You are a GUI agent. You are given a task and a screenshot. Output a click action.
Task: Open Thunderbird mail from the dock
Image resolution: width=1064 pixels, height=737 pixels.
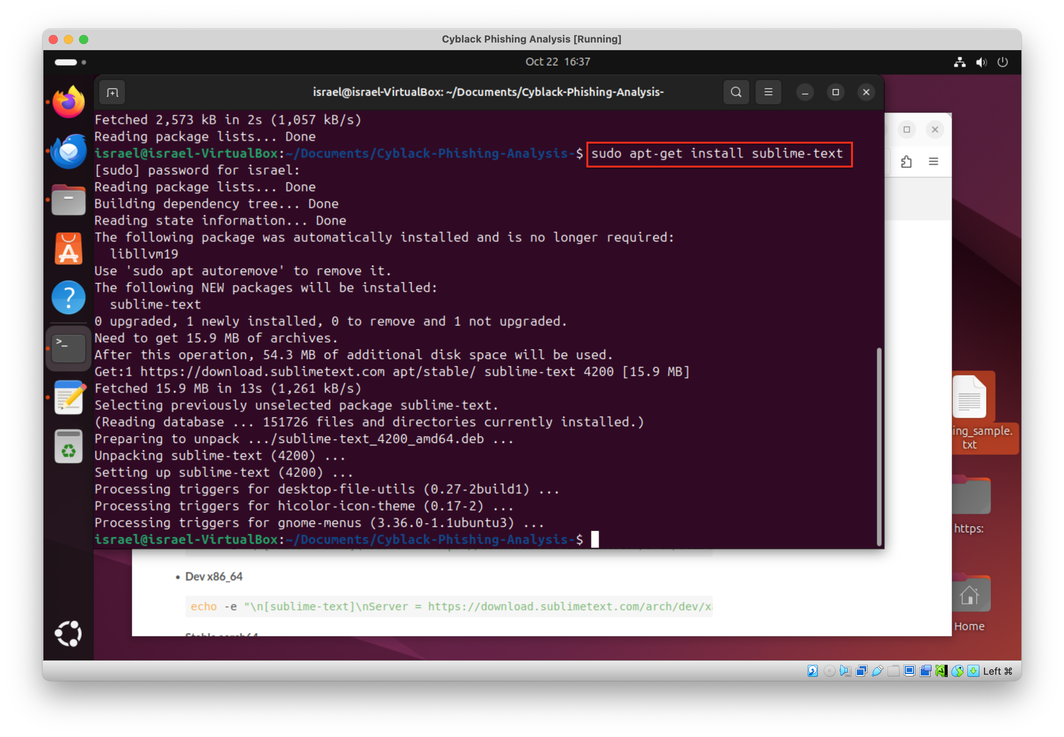tap(68, 151)
